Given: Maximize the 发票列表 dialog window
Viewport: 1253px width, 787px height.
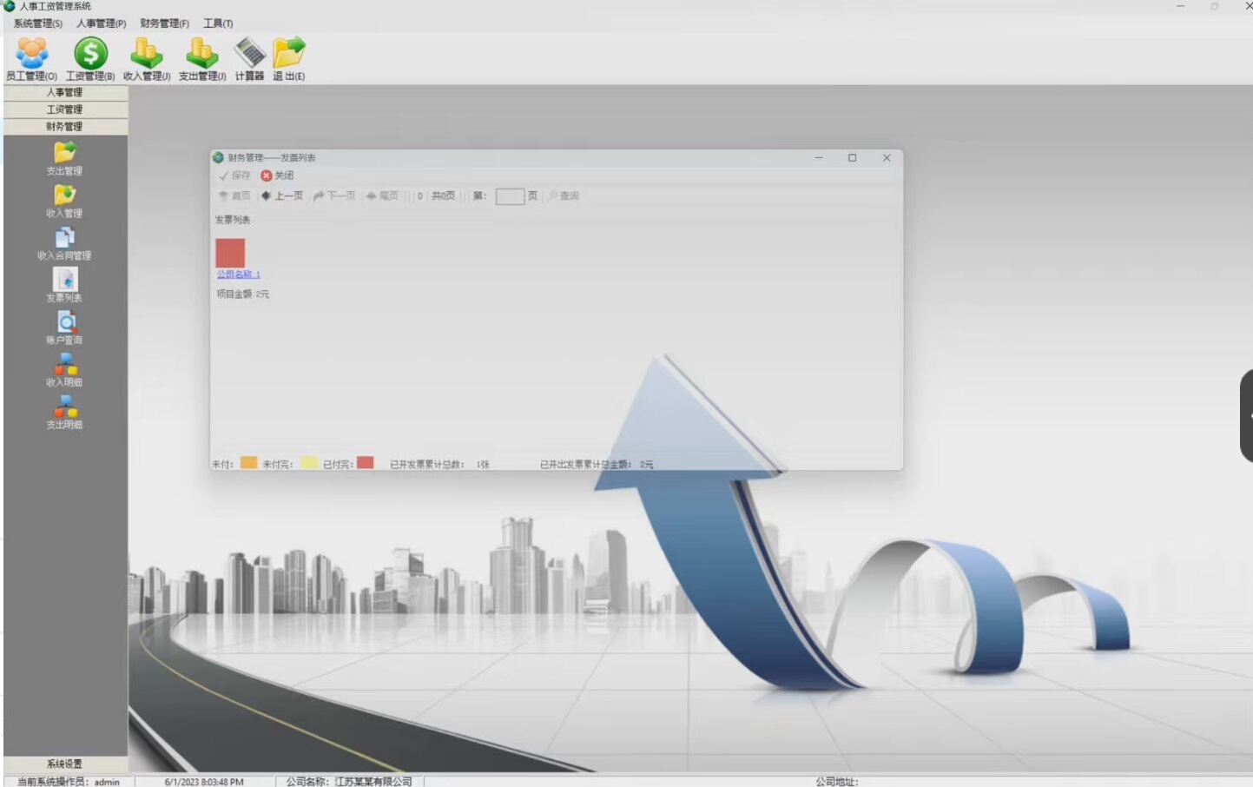Looking at the screenshot, I should [853, 158].
